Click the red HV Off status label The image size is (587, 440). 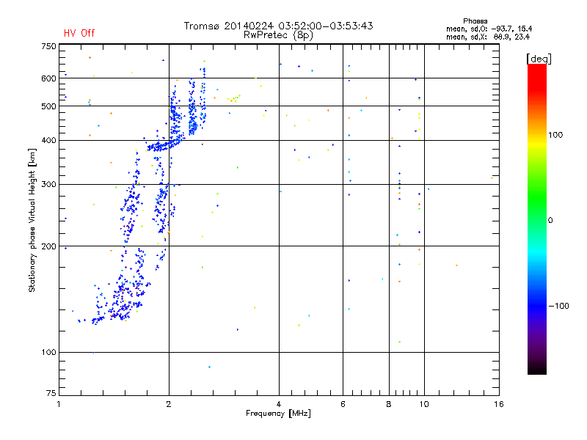[x=79, y=33]
